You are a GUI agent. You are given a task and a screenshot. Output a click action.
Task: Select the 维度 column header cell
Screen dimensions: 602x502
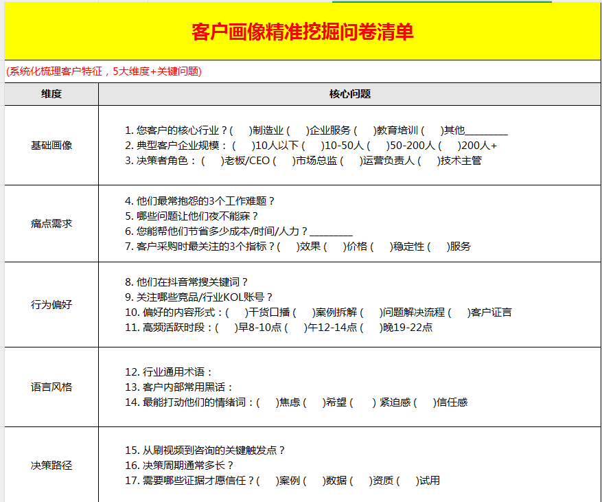51,94
